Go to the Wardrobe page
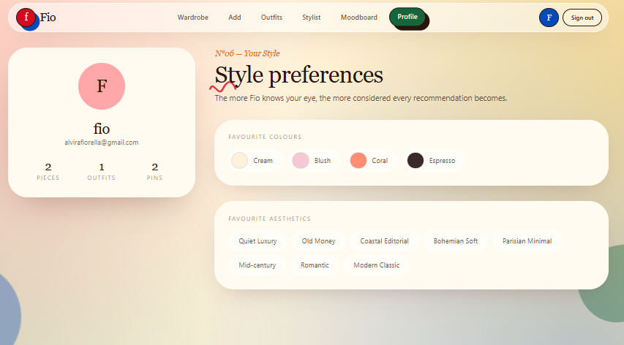 192,18
